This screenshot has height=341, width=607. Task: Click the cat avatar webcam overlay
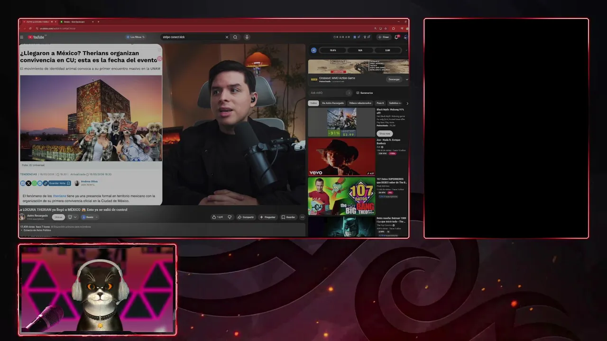[x=97, y=289]
